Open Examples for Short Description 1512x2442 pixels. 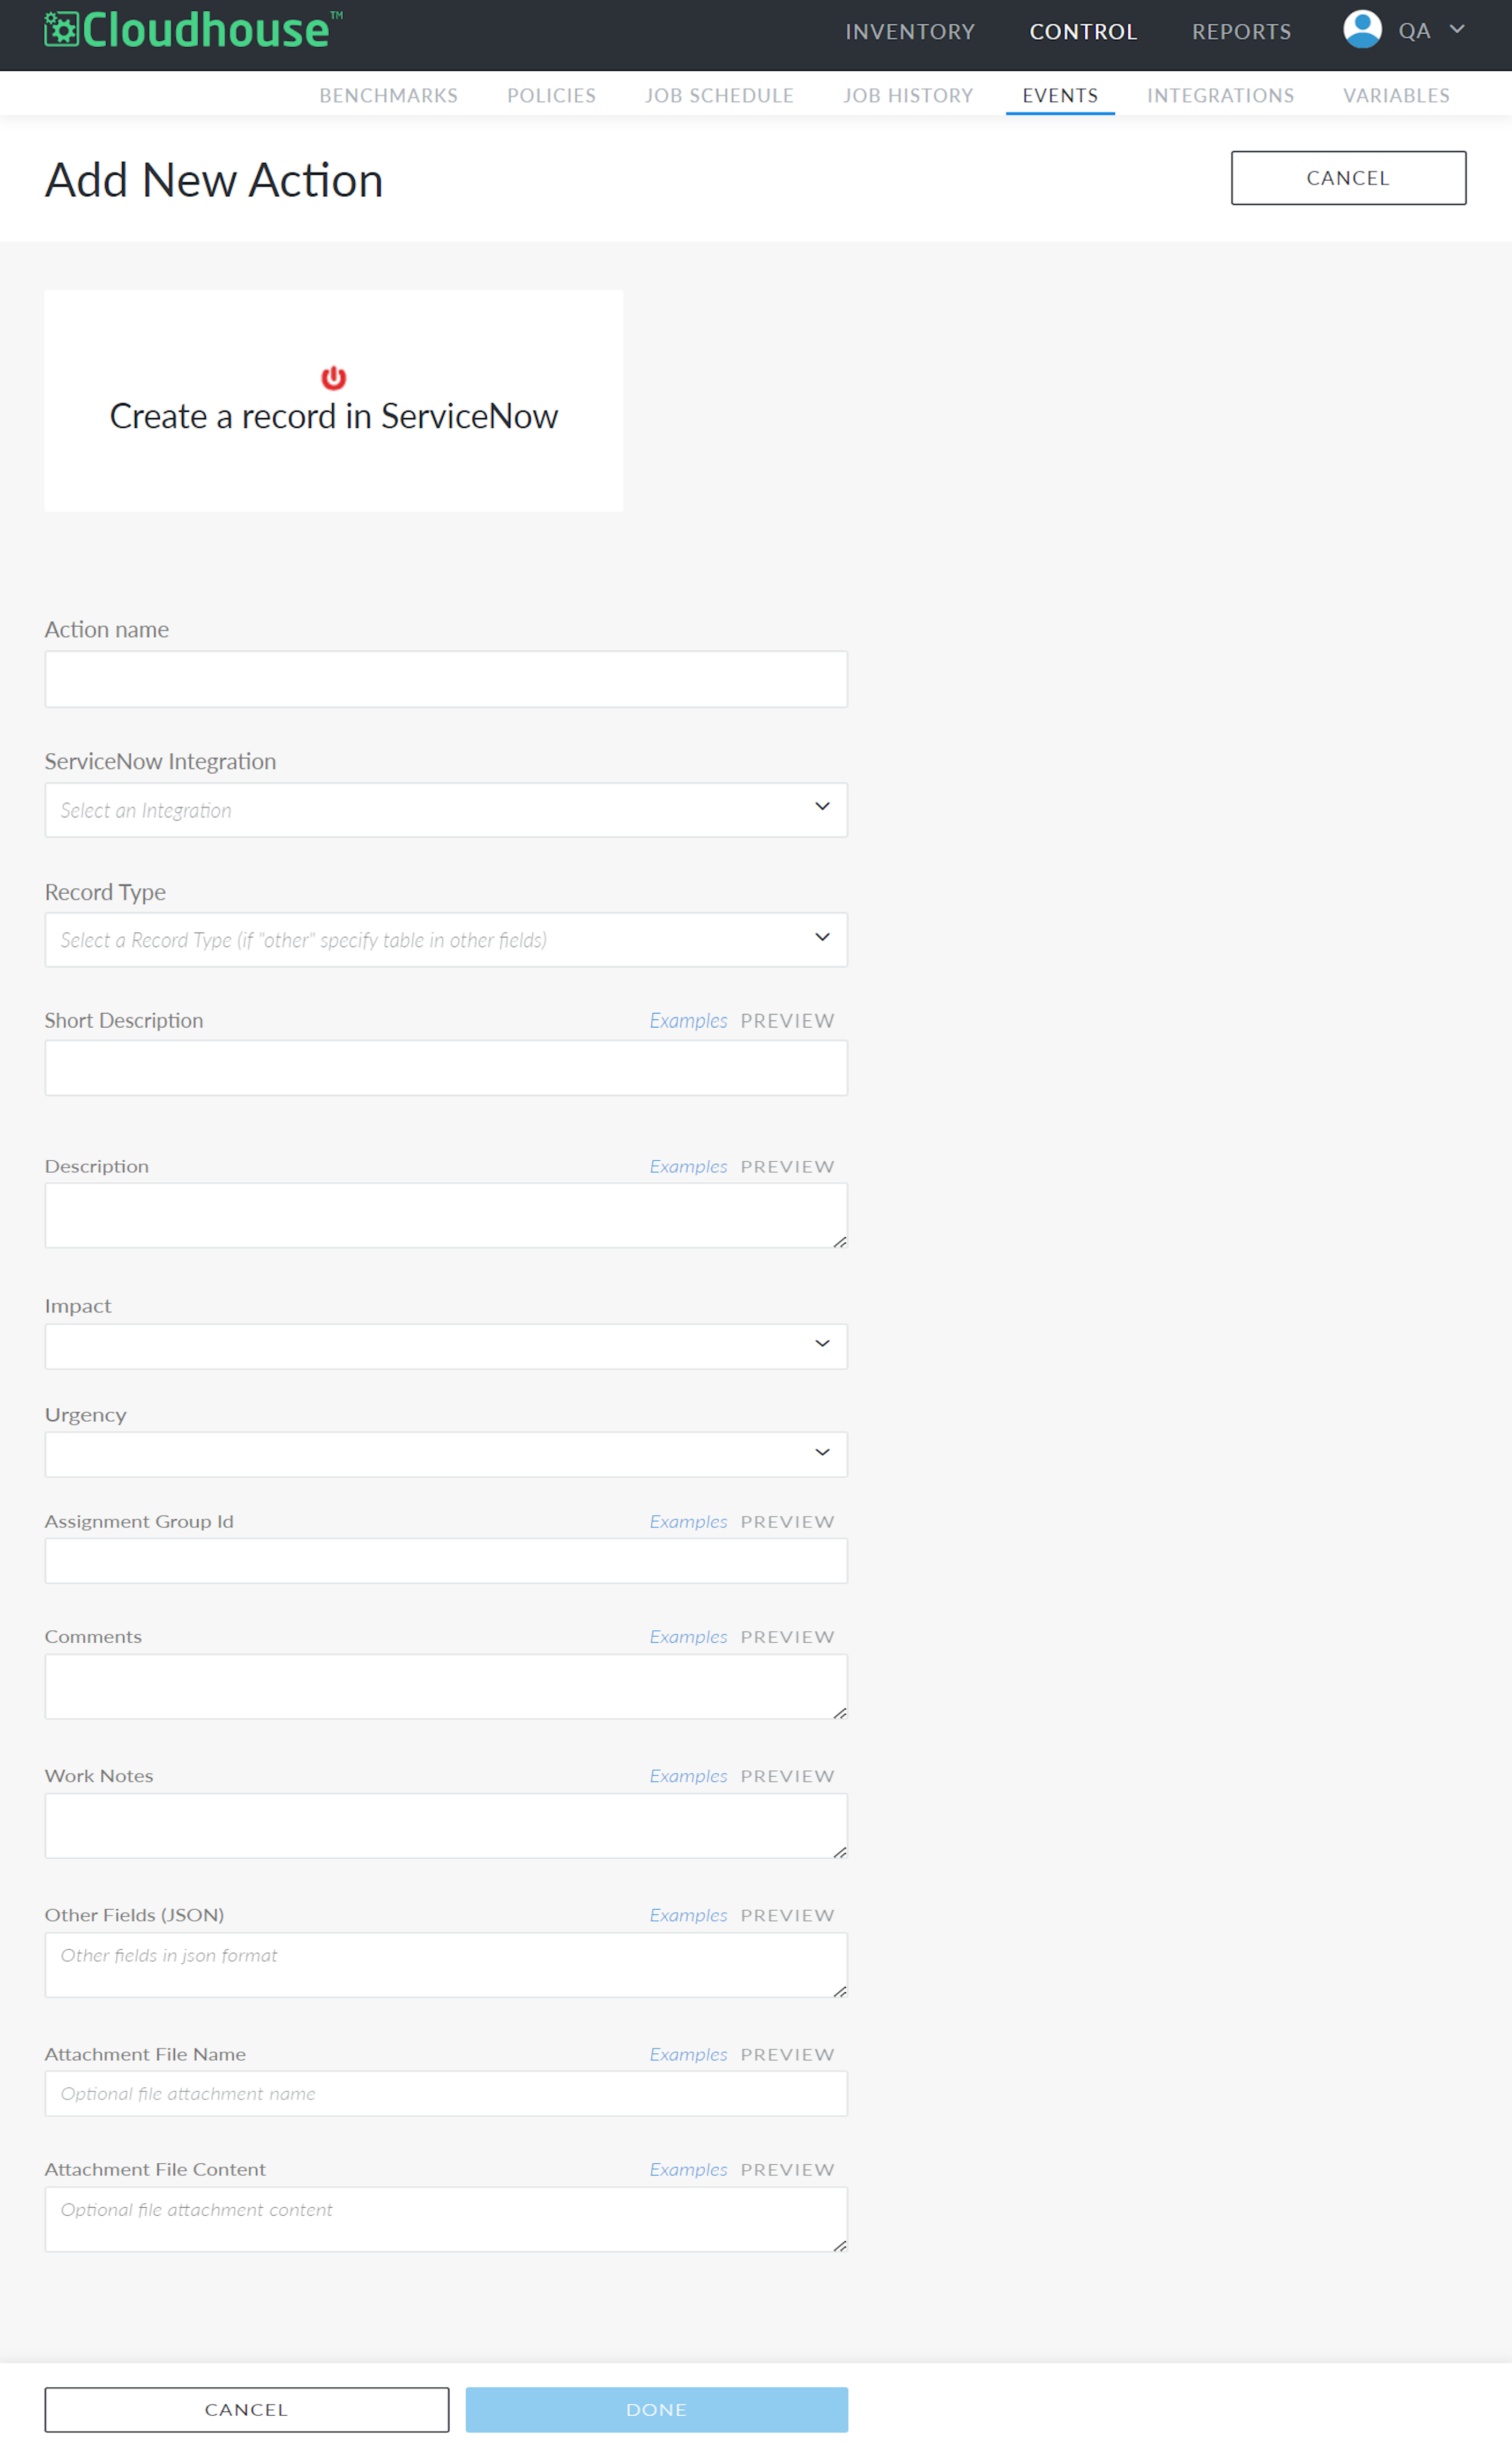pos(688,1021)
